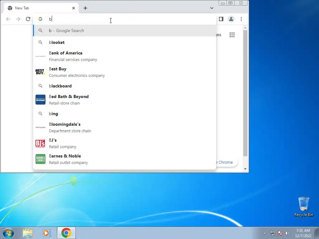The image size is (319, 239).
Task: Select the 'b - Google Search' suggestion
Action: [125, 30]
